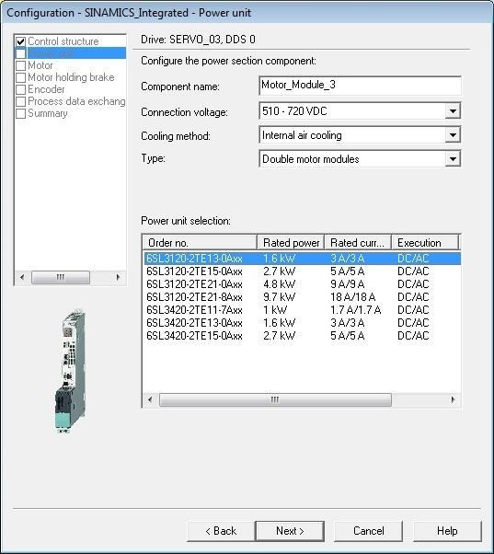Select order no. 6SL3420-2TE15-0Axx row
Viewport: 494px width, 554px height.
click(303, 336)
